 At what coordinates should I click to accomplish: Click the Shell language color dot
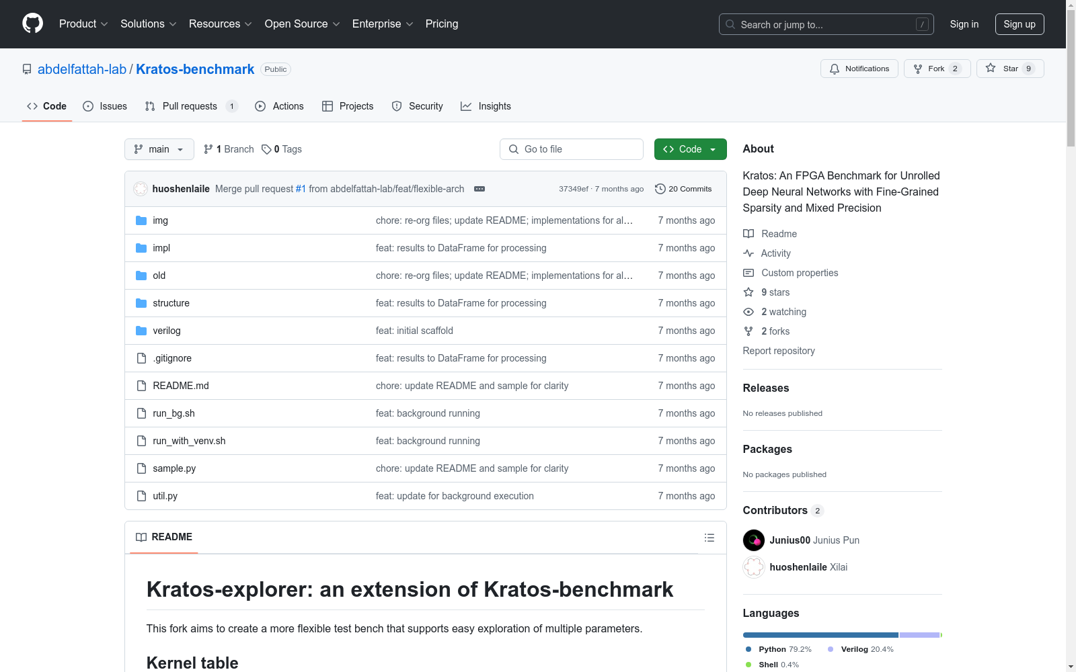click(x=748, y=665)
